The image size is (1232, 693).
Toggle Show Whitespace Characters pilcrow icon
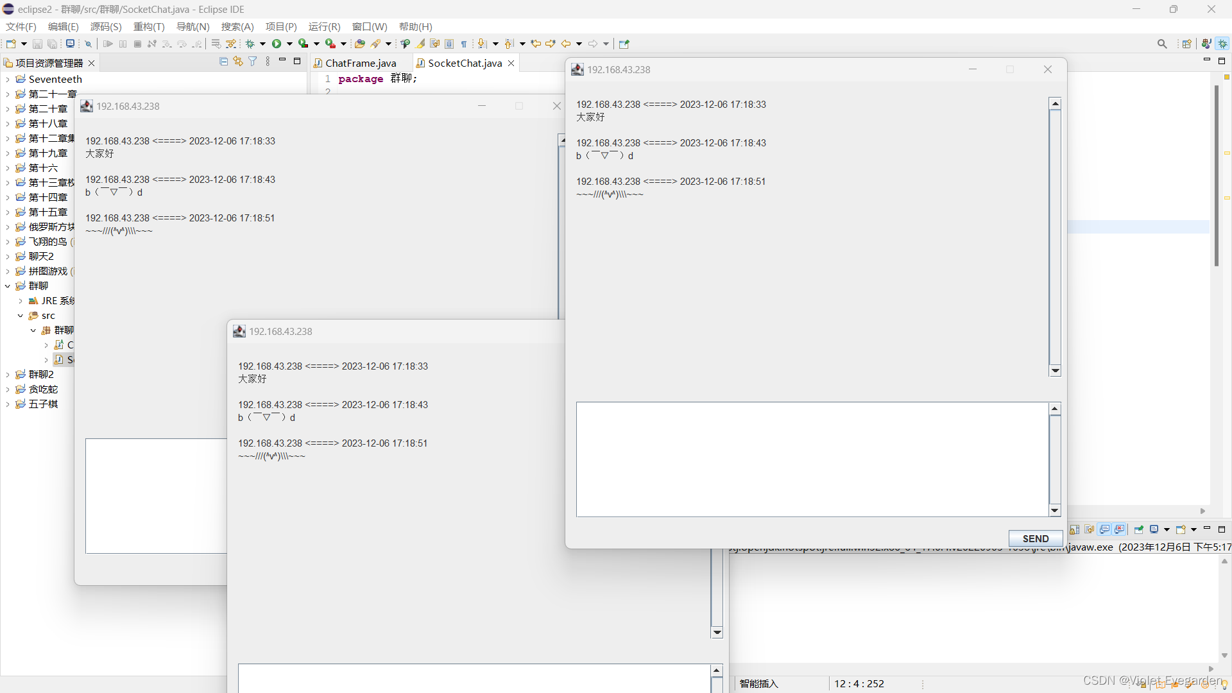pyautogui.click(x=464, y=44)
